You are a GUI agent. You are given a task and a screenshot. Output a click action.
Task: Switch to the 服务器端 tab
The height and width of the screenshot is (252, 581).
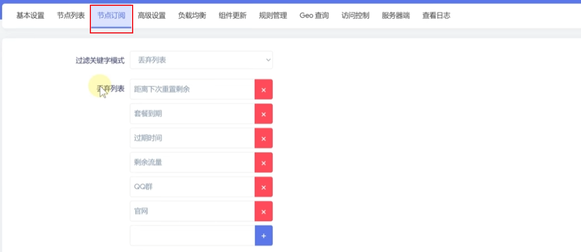click(396, 16)
